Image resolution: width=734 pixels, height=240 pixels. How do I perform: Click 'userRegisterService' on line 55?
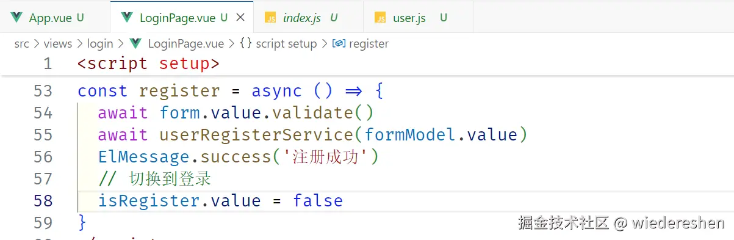point(256,135)
